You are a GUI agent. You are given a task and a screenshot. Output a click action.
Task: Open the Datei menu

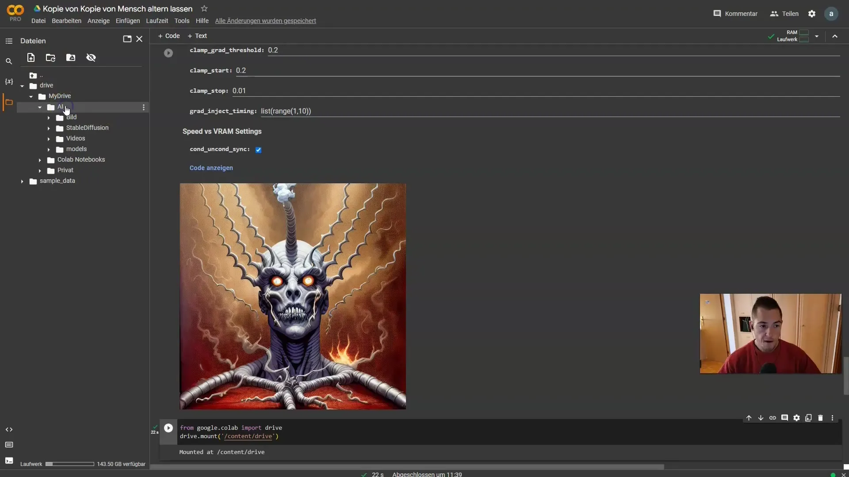click(x=38, y=21)
